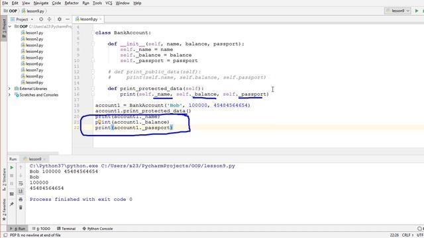Open the View menu

pos(26,3)
